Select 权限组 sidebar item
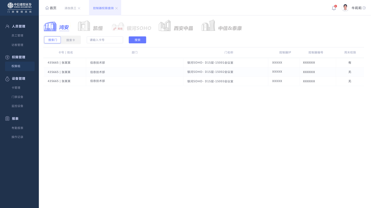 19,66
